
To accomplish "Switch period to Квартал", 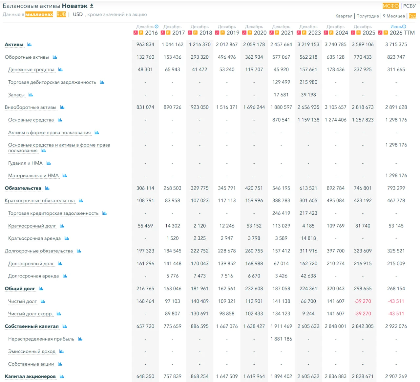I will (344, 16).
